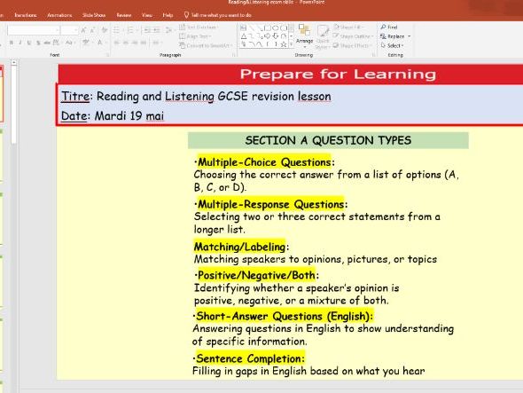Toggle Italic formatting
523x393 pixels.
[20, 43]
